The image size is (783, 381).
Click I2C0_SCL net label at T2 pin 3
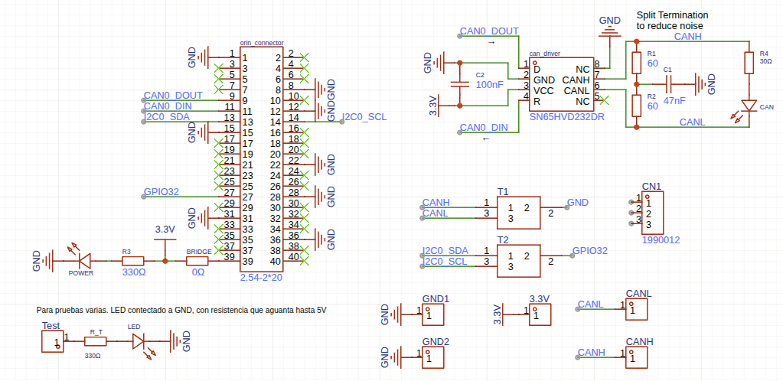click(445, 262)
